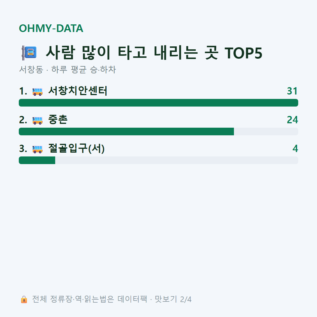Click the bus icon next to 중촌
Screen dimensions: 317x317
click(37, 120)
